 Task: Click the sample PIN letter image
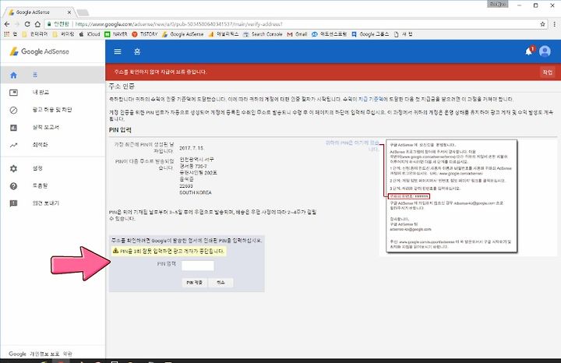(452, 196)
